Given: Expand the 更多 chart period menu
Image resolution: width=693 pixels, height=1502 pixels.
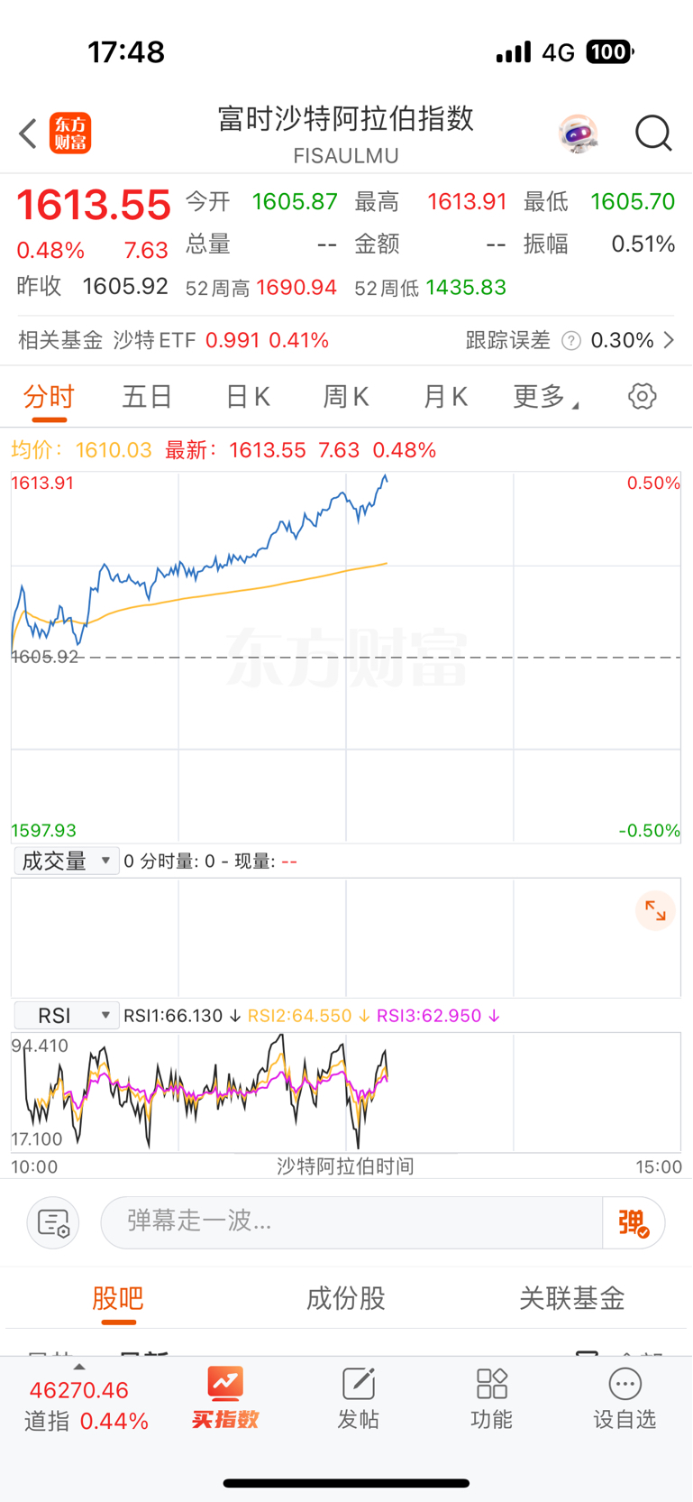Looking at the screenshot, I should pyautogui.click(x=544, y=396).
